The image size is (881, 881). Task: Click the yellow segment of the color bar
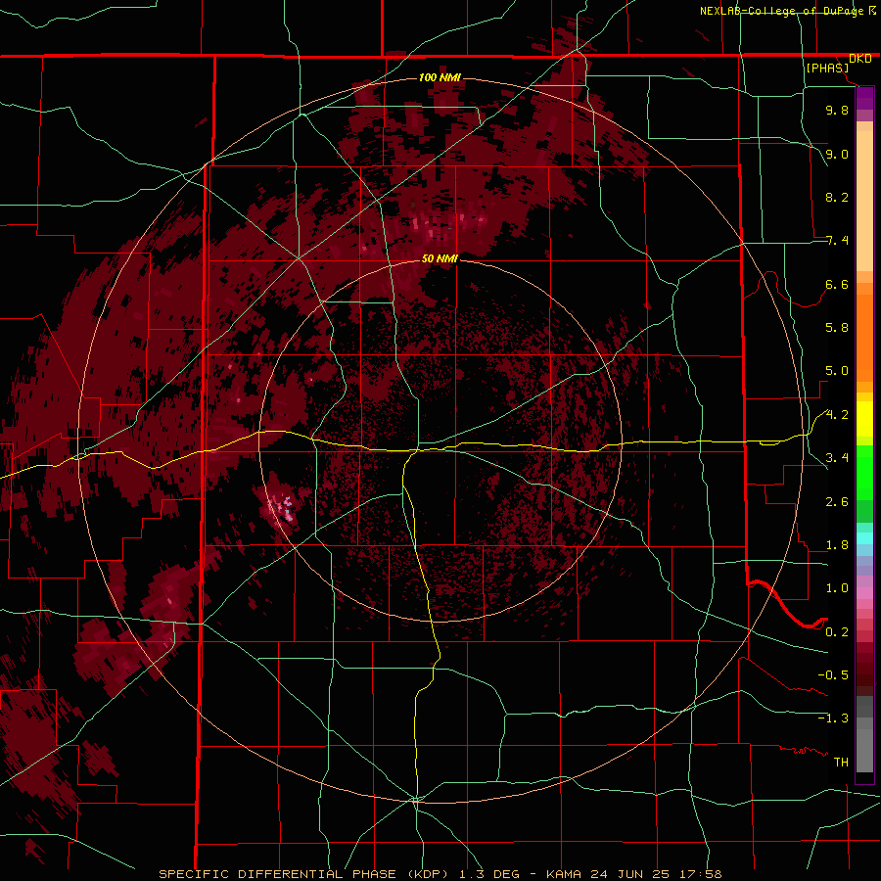pos(864,419)
